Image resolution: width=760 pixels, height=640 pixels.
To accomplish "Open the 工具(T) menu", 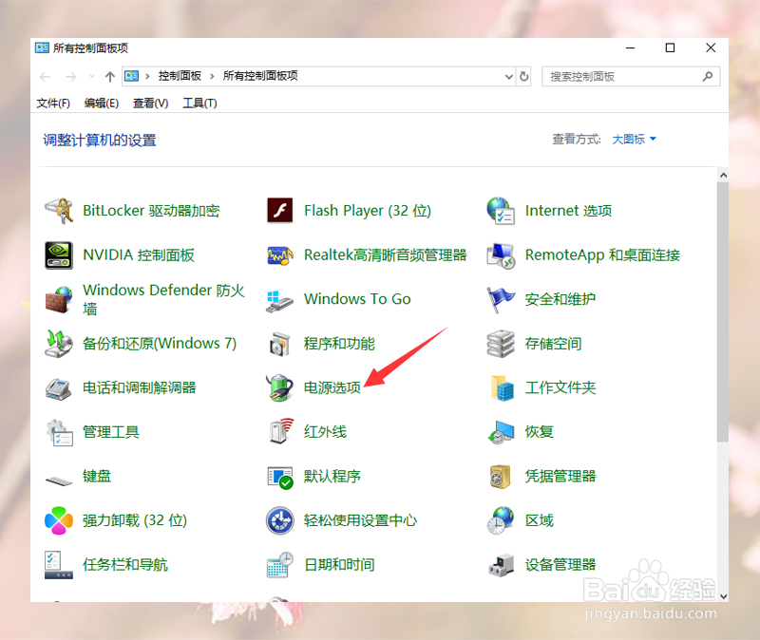I will click(x=199, y=104).
